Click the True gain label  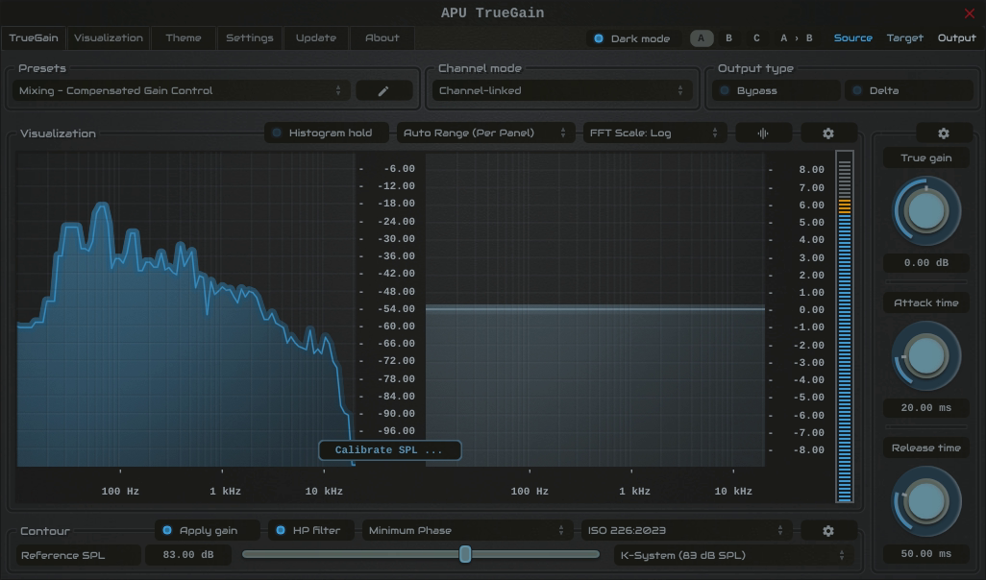925,158
